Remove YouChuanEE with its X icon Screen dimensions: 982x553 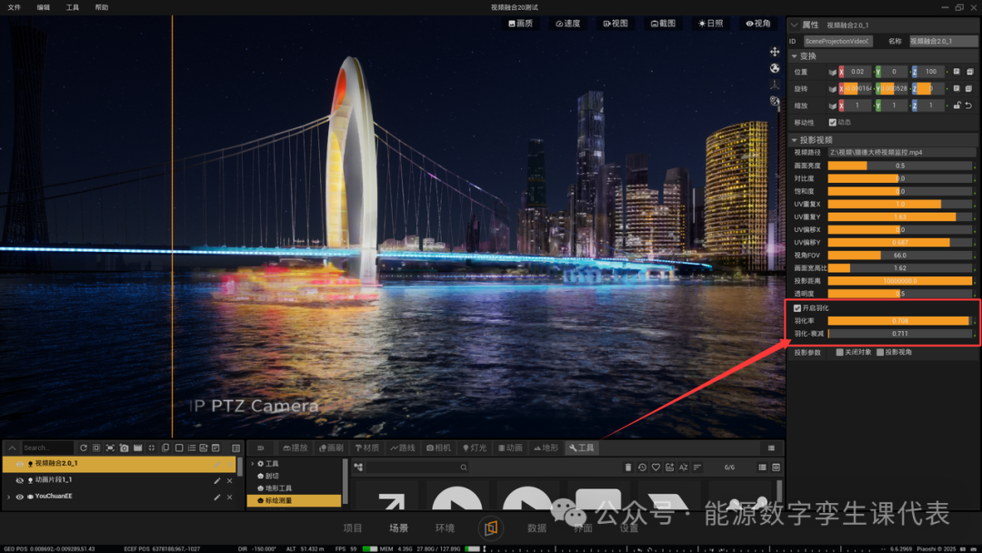click(x=230, y=497)
